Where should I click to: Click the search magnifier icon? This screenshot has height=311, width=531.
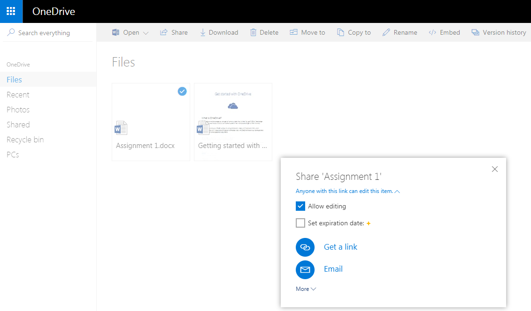(11, 32)
